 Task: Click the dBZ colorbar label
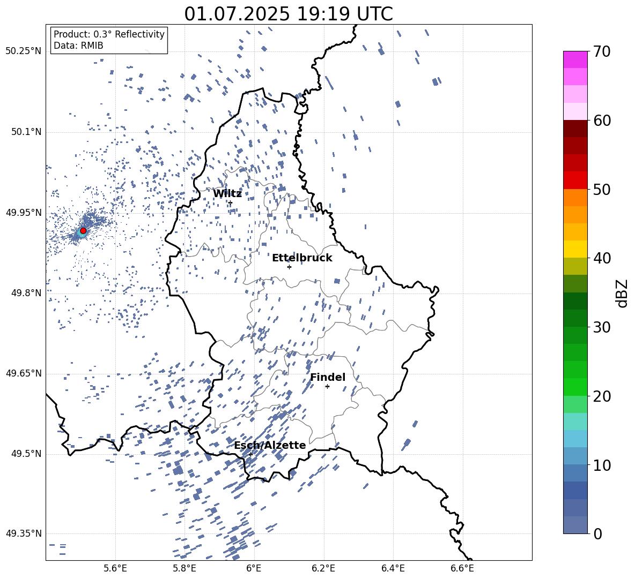(x=623, y=293)
